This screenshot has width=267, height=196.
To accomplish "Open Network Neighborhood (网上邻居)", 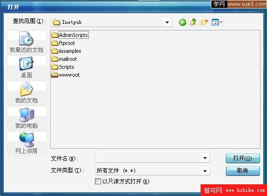I will click(27, 144).
